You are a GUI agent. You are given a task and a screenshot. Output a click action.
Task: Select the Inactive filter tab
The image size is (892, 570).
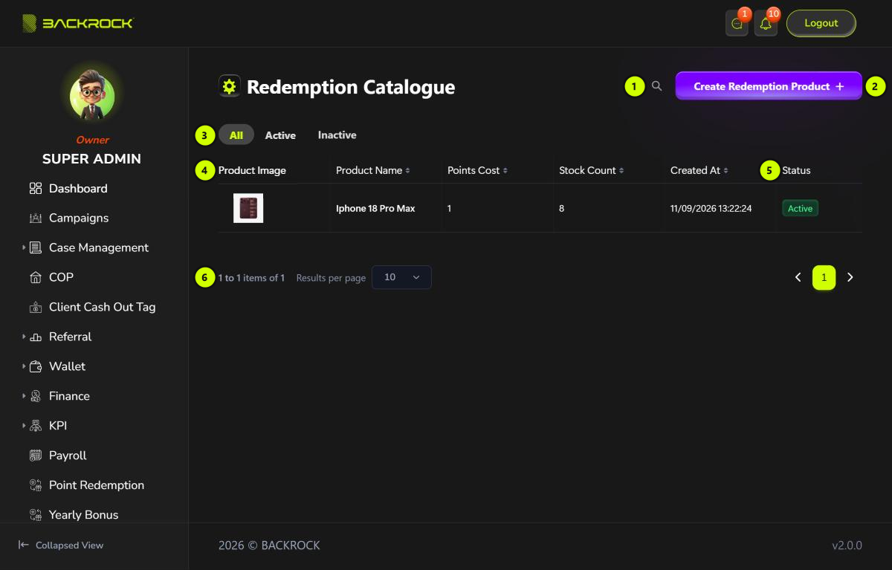337,135
